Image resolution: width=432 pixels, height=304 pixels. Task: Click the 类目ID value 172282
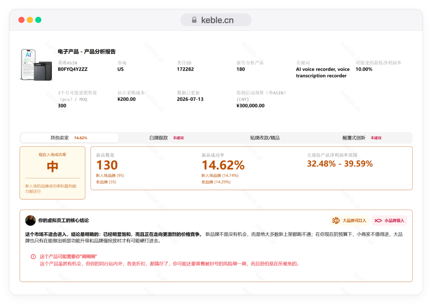click(x=185, y=69)
